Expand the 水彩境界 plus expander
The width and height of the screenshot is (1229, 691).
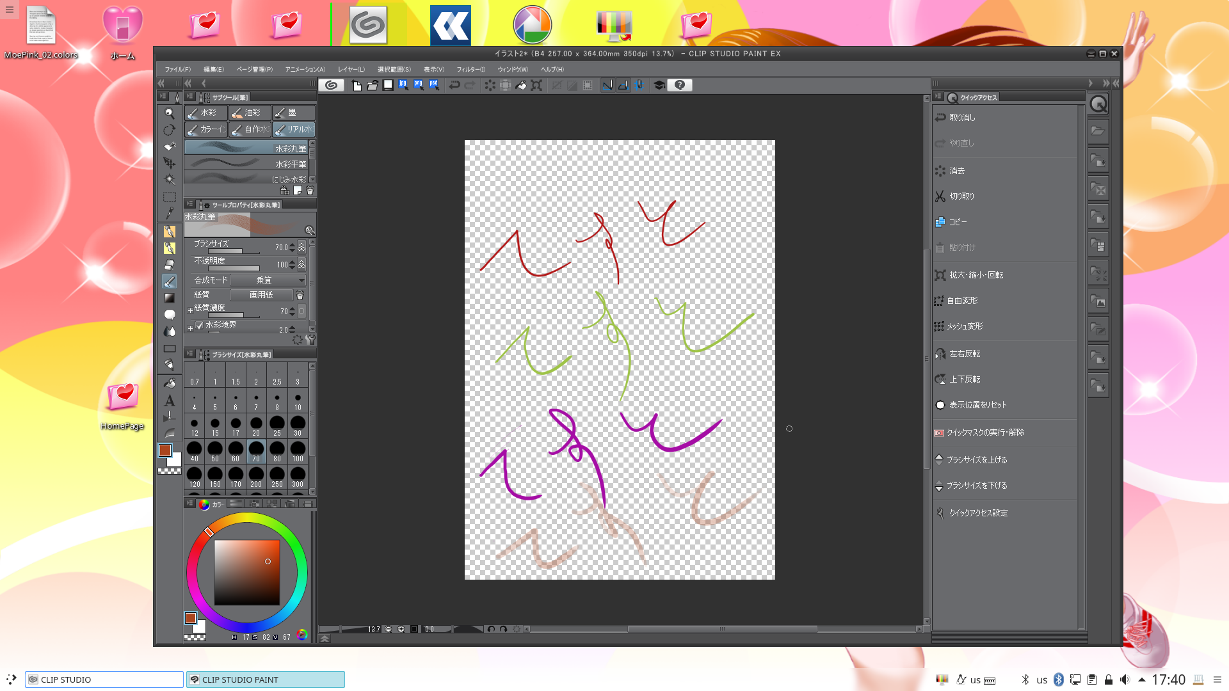coord(190,328)
